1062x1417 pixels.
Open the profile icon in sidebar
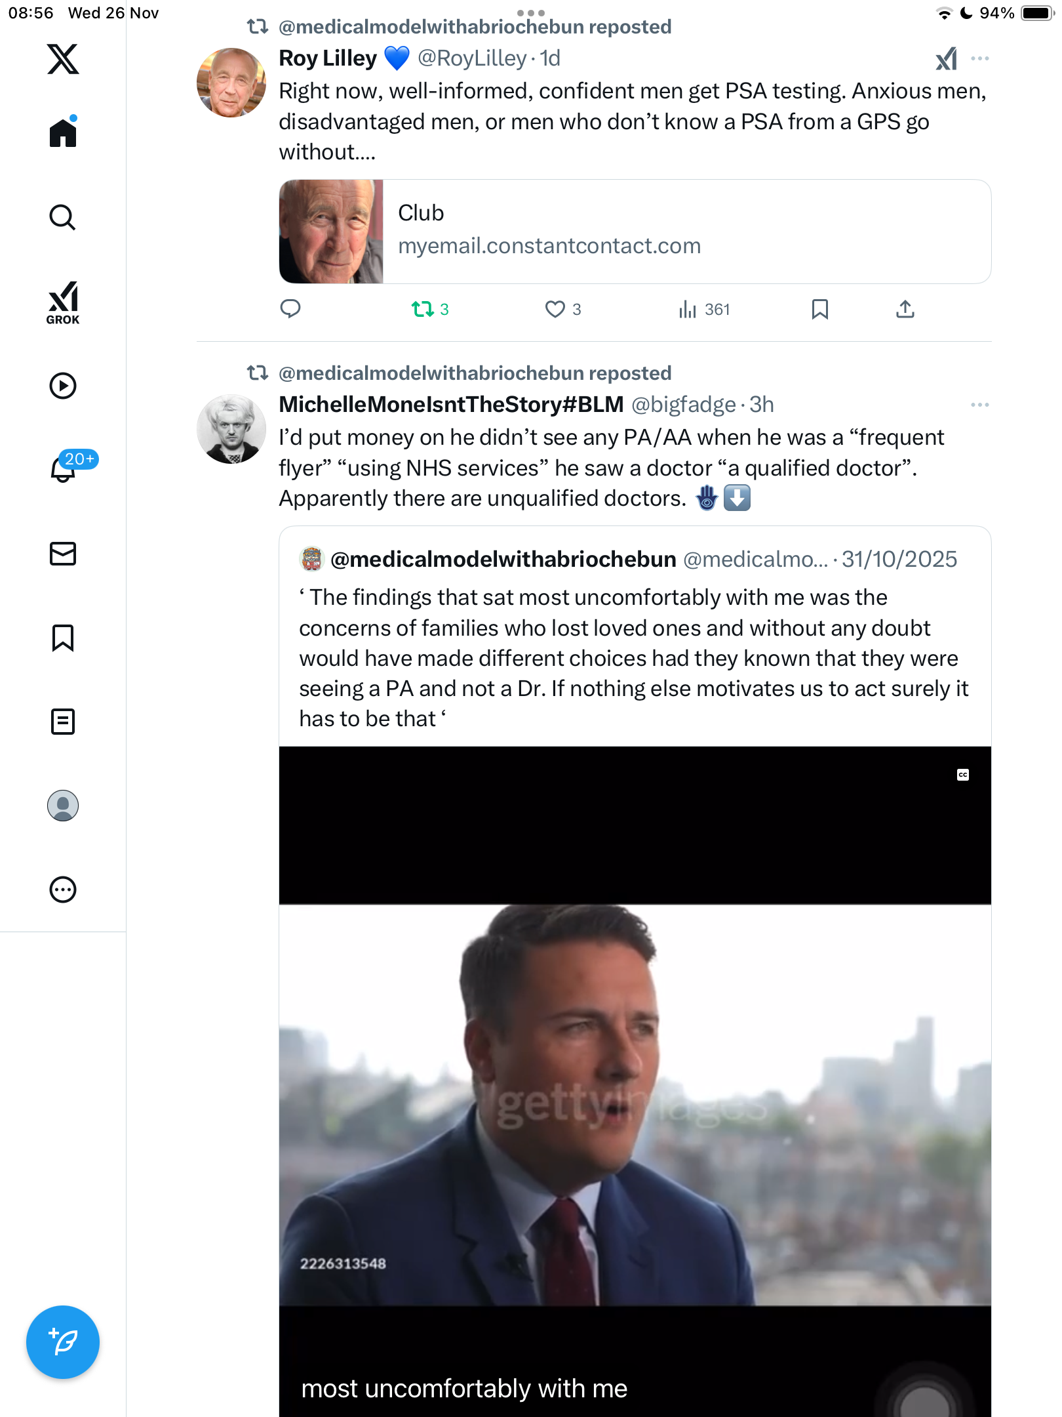tap(63, 806)
